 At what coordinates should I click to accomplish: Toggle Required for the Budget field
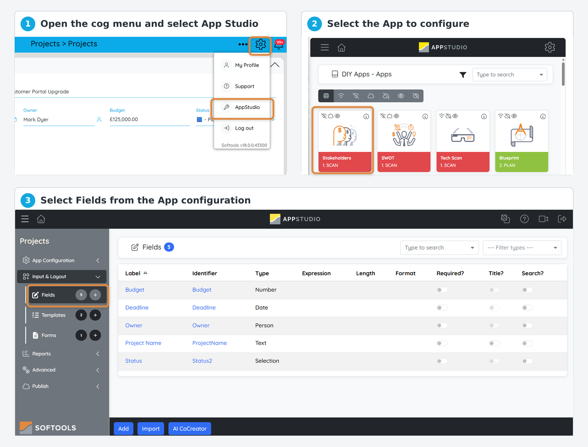point(442,290)
